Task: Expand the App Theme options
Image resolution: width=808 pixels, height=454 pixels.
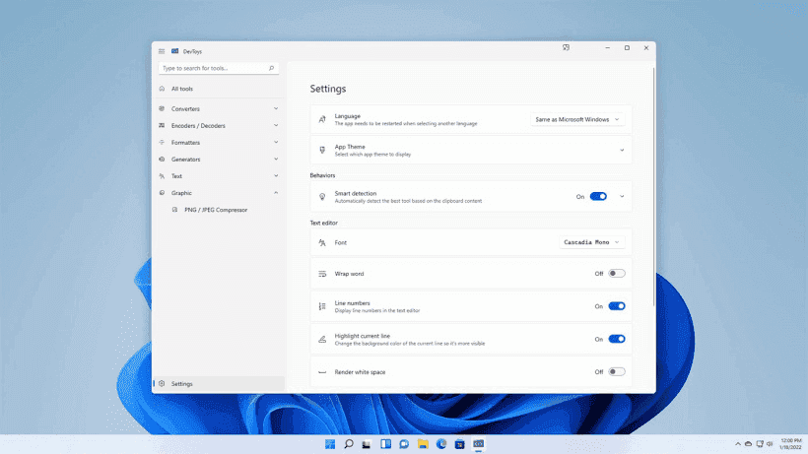Action: 622,151
